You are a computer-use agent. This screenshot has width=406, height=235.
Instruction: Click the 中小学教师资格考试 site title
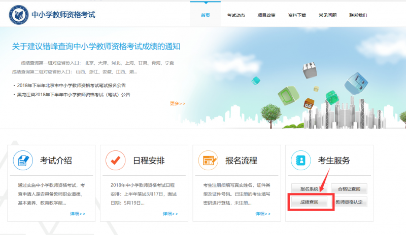coord(63,15)
